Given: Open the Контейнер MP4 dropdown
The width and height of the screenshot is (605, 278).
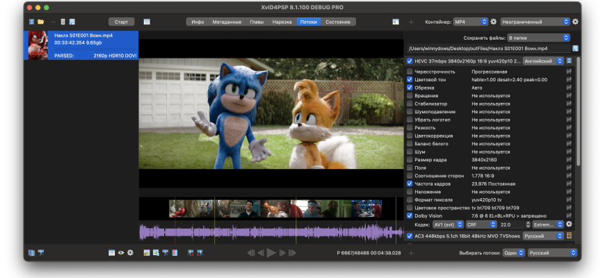Looking at the screenshot, I should [x=471, y=22].
